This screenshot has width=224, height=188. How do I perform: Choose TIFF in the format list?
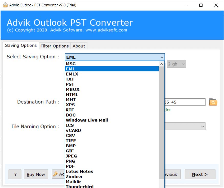tap(112, 141)
